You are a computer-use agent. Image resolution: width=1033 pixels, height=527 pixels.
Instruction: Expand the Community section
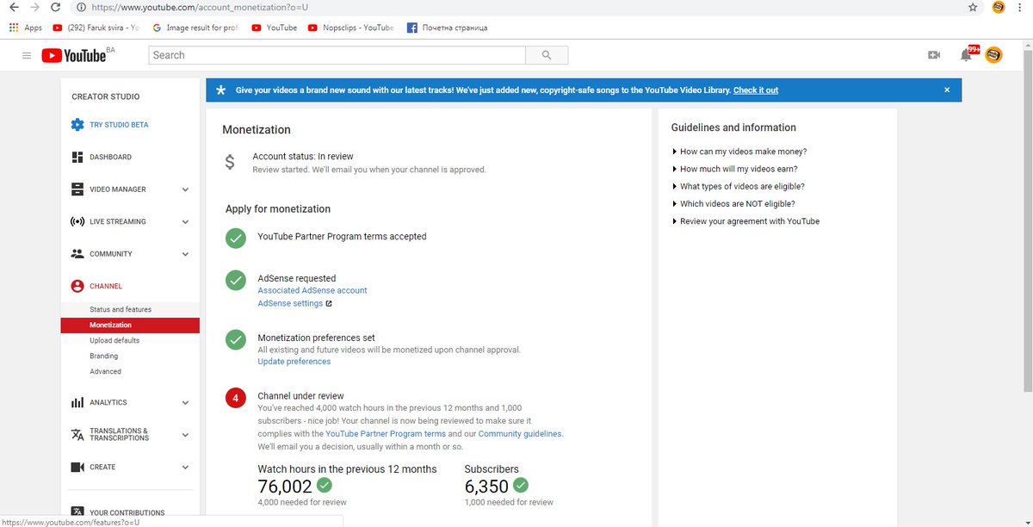pos(185,254)
